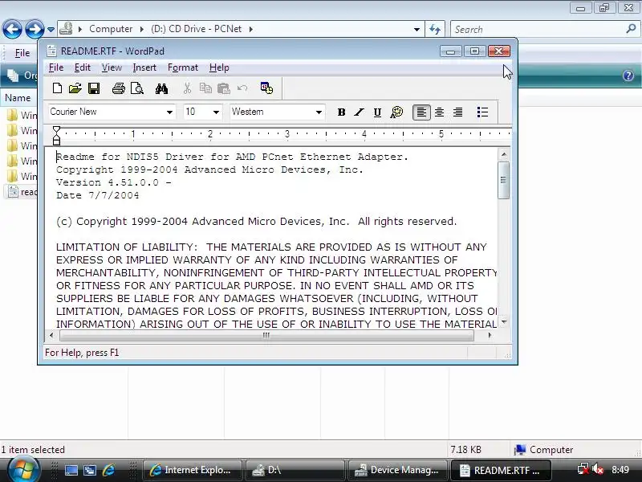The width and height of the screenshot is (642, 482).
Task: Align text left
Action: pos(421,112)
